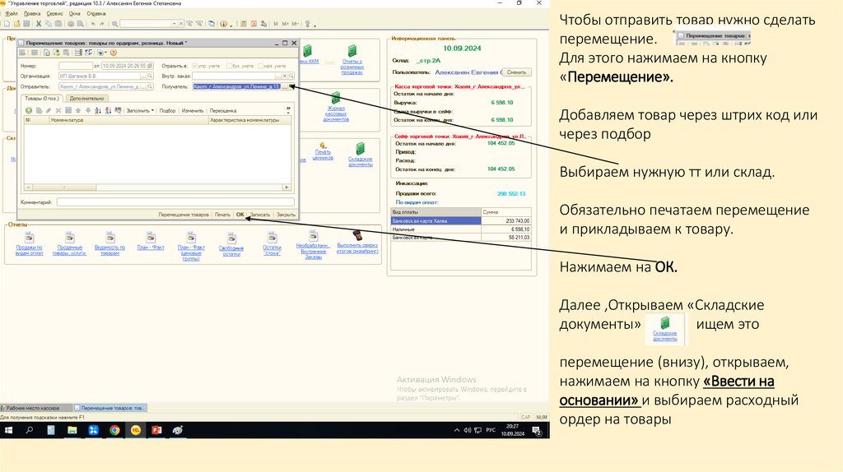Enable the нал. учете checkbox

click(263, 65)
